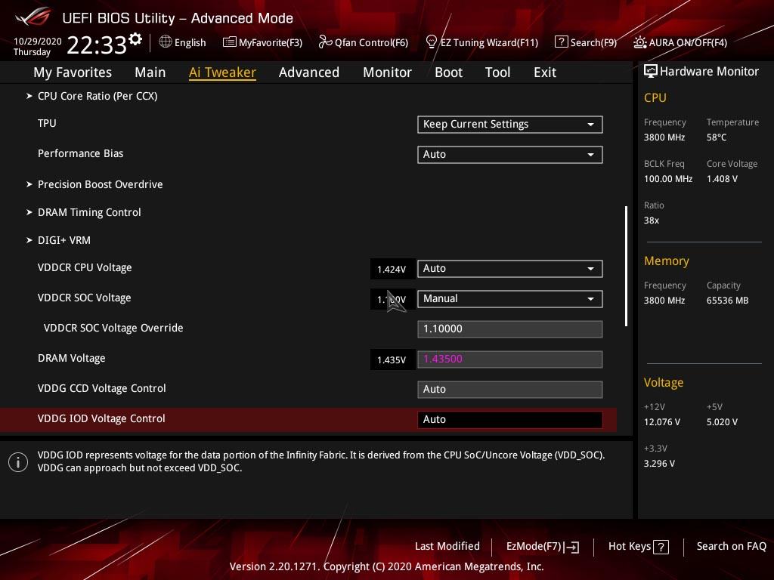Open VDDCR SOC Voltage Manual dropdown
The width and height of the screenshot is (774, 580).
[x=510, y=299]
